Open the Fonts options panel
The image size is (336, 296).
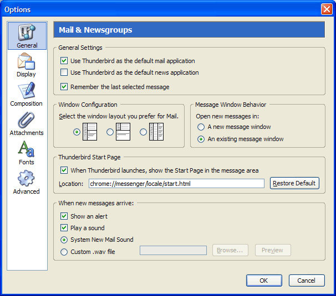point(27,153)
